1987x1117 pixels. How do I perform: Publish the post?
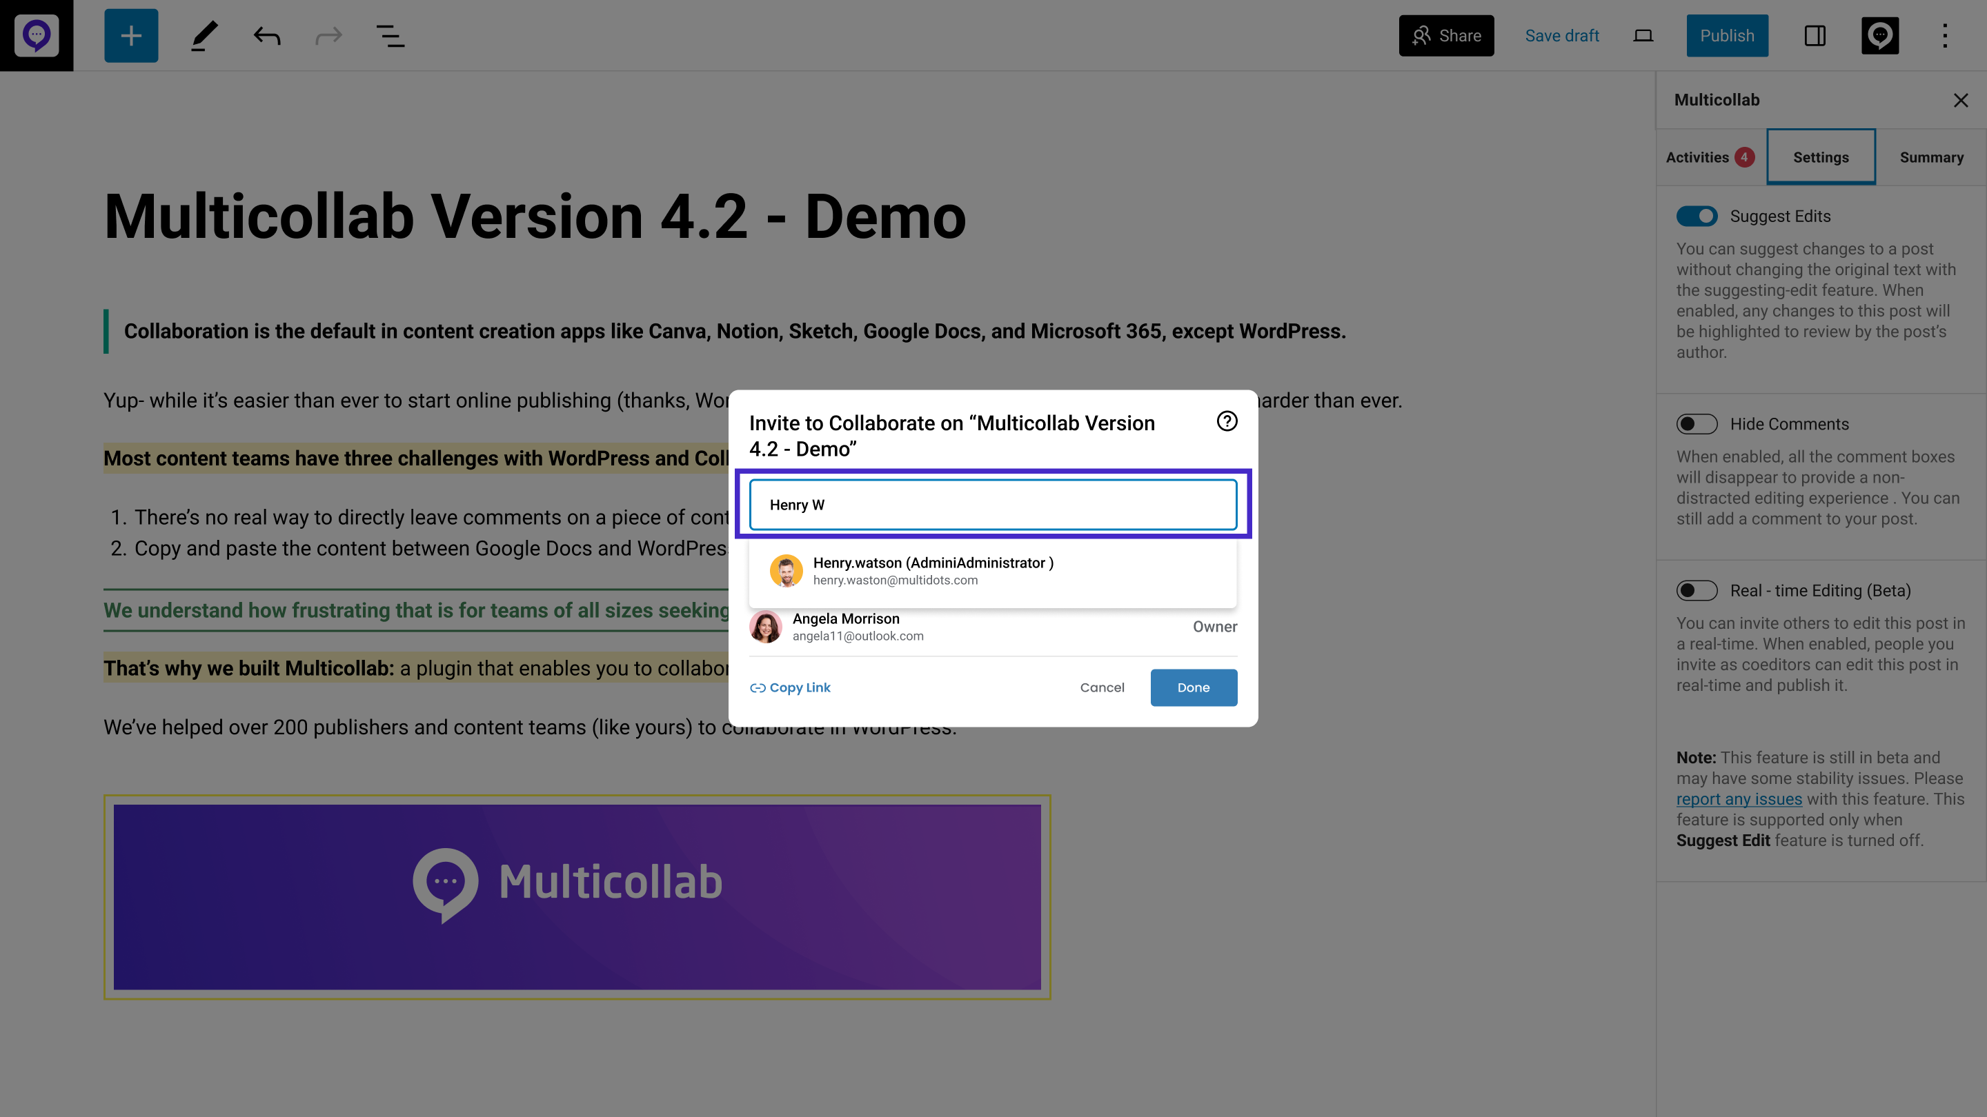[1727, 35]
